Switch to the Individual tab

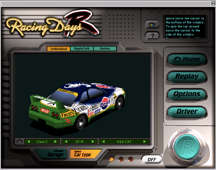58,49
